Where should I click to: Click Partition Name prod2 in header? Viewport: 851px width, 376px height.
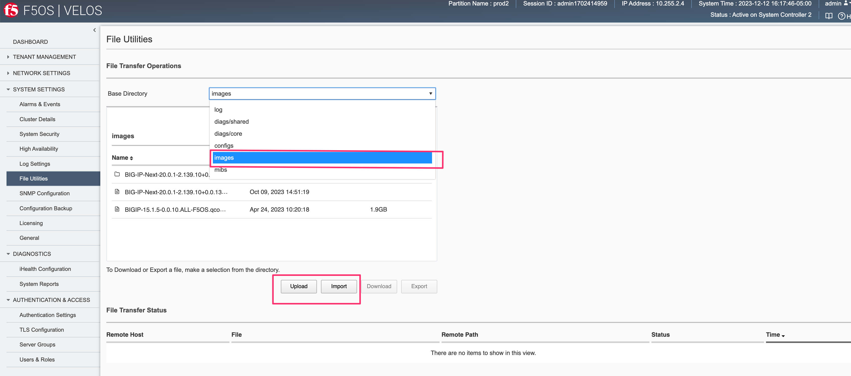tap(478, 3)
